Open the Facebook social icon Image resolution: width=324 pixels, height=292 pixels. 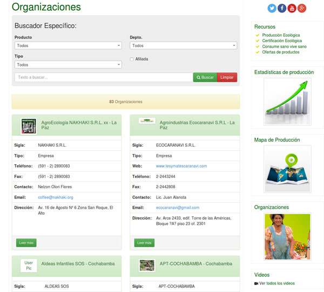click(x=282, y=8)
